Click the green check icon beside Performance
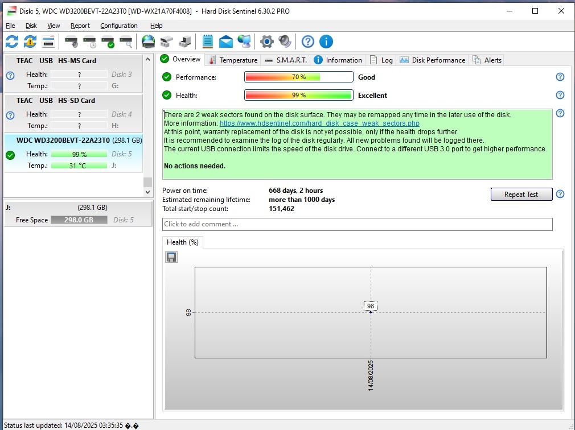The image size is (575, 430). (167, 77)
